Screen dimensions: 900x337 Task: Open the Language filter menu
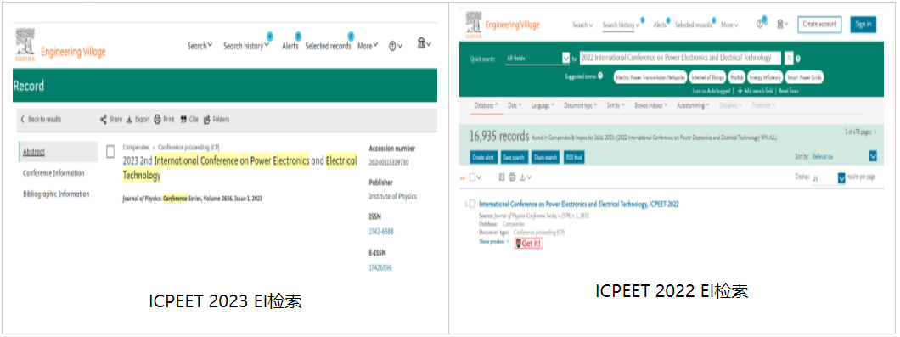point(543,105)
